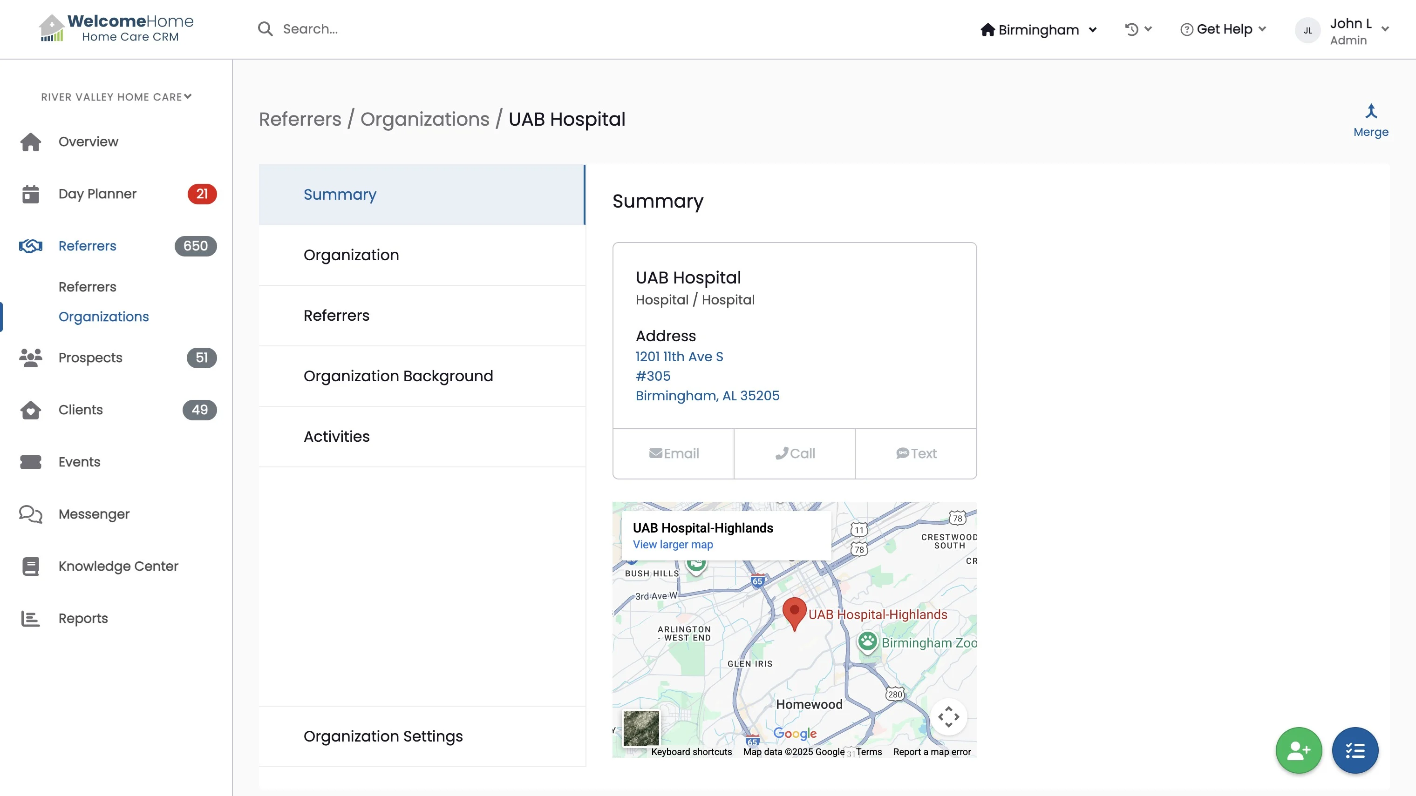The height and width of the screenshot is (796, 1416).
Task: Open the Get Help menu
Action: [1223, 29]
